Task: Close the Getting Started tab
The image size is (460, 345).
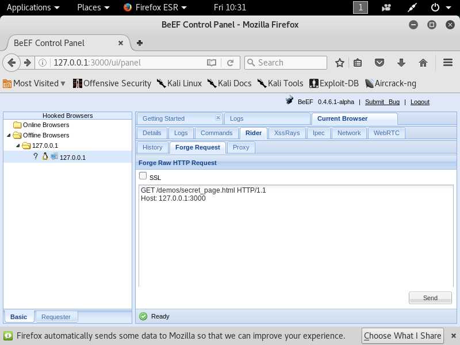Action: pos(218,118)
